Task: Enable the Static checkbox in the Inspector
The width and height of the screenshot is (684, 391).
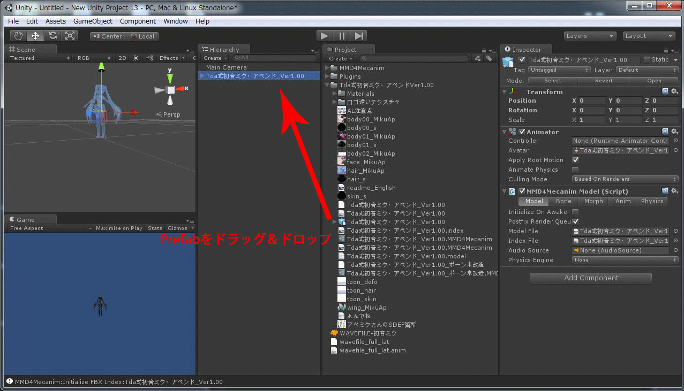Action: [x=647, y=59]
